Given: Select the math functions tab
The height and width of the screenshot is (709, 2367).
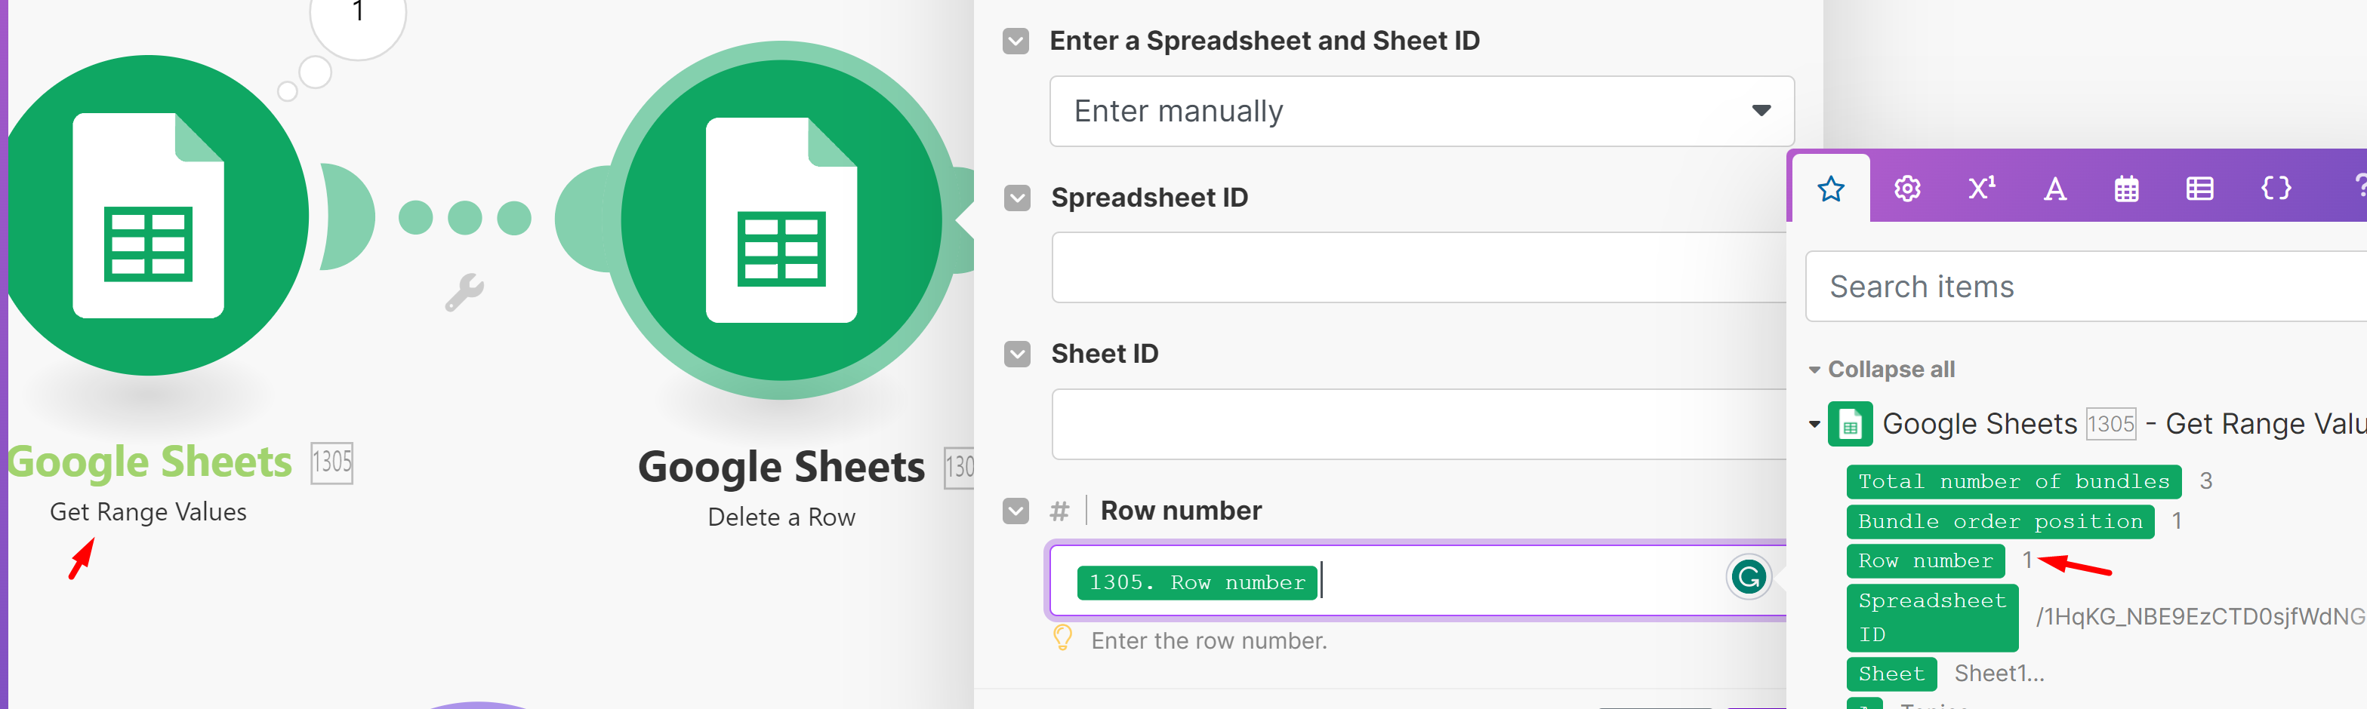Looking at the screenshot, I should click(x=1981, y=189).
